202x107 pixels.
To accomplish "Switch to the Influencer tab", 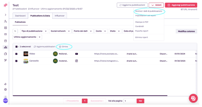I will point(60,16).
